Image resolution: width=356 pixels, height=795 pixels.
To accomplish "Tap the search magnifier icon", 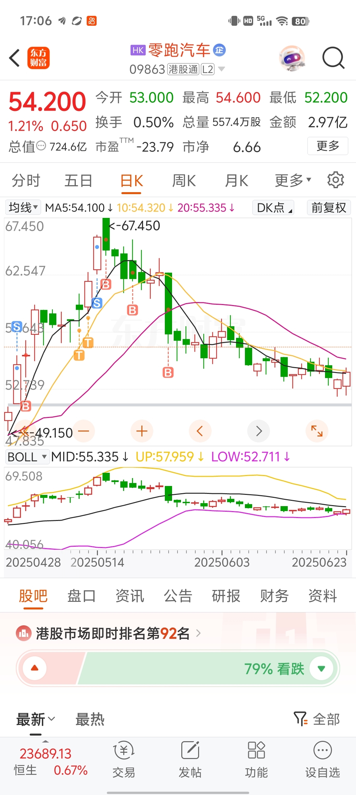I will [x=333, y=58].
